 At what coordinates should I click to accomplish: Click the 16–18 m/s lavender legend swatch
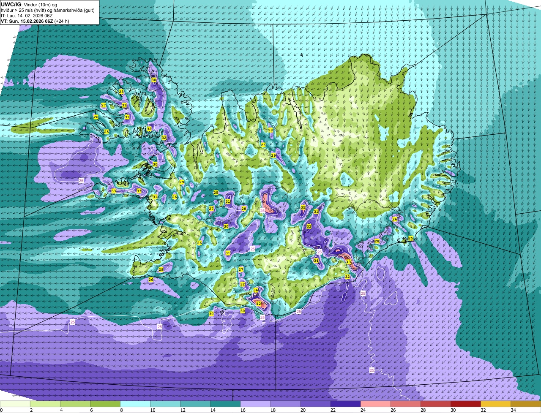pyautogui.click(x=255, y=404)
